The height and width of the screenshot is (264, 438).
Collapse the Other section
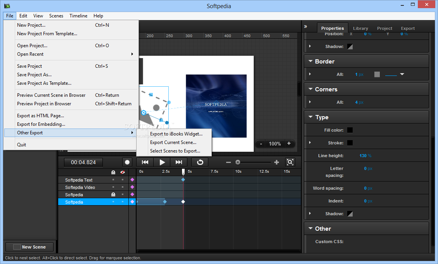click(310, 228)
